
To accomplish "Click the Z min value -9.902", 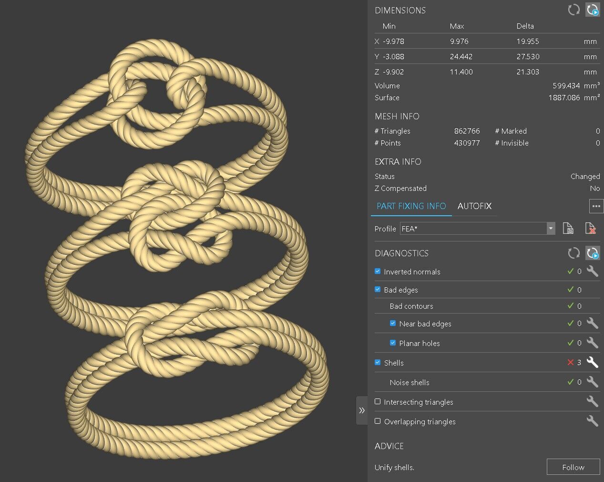I will [x=393, y=72].
